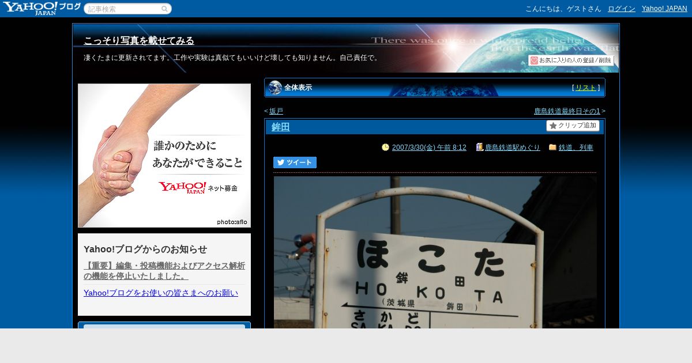Open the post title 鉾田
This screenshot has width=692, height=363.
(x=280, y=127)
